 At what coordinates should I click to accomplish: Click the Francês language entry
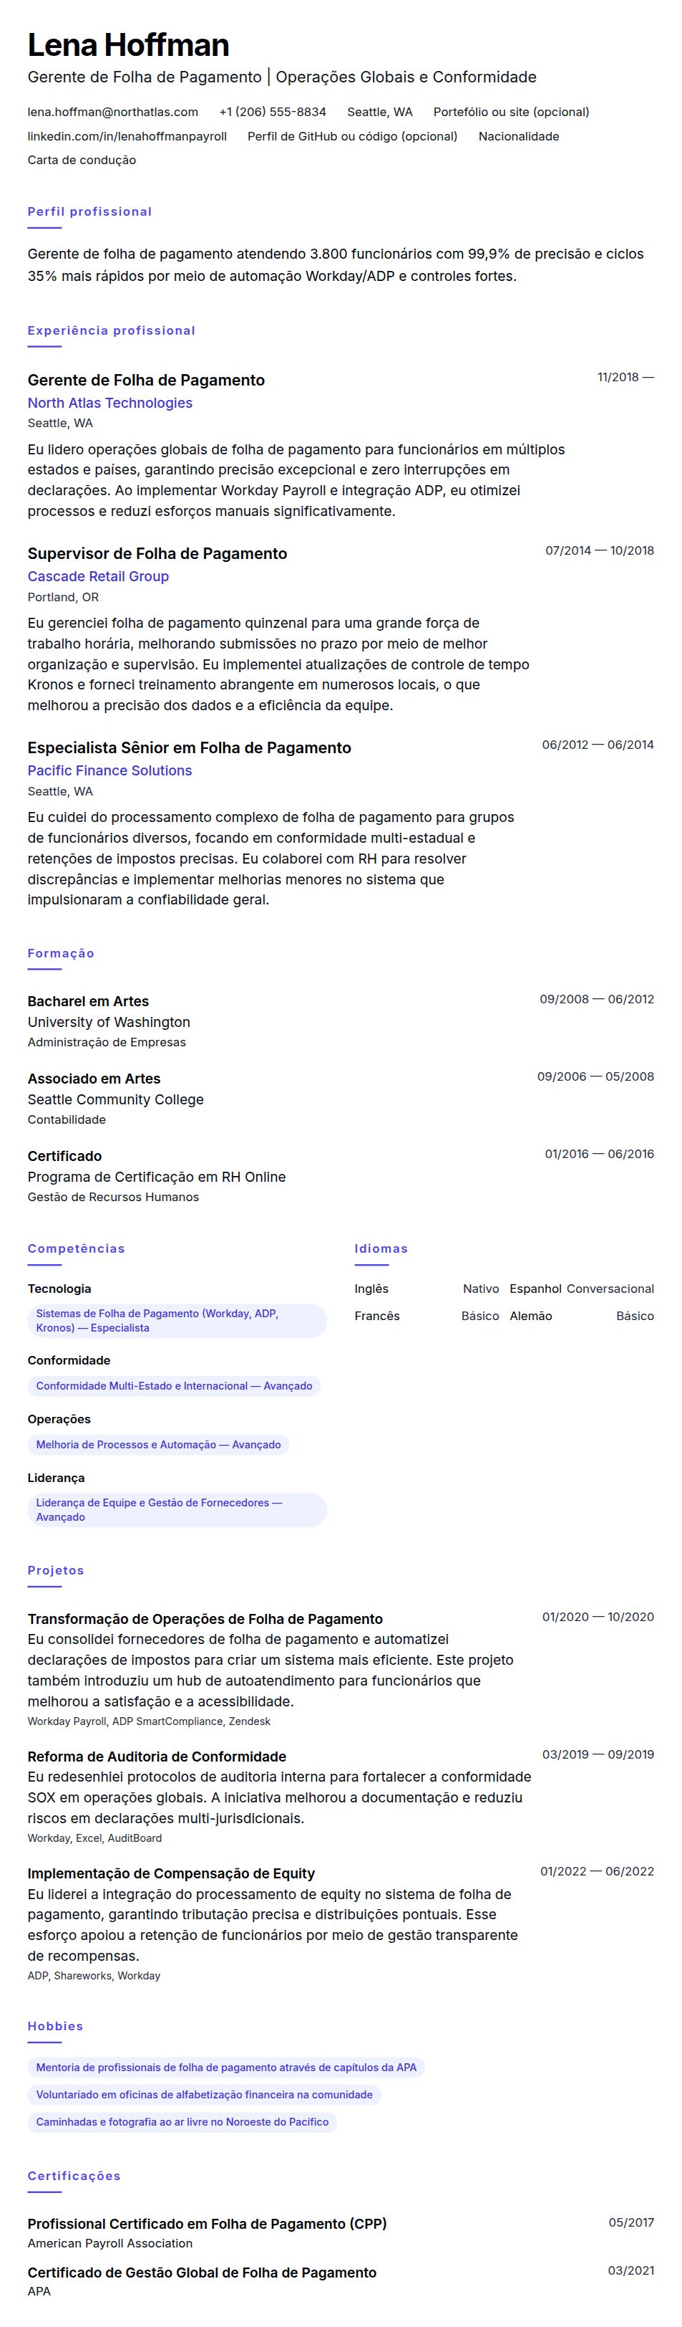tap(427, 1317)
